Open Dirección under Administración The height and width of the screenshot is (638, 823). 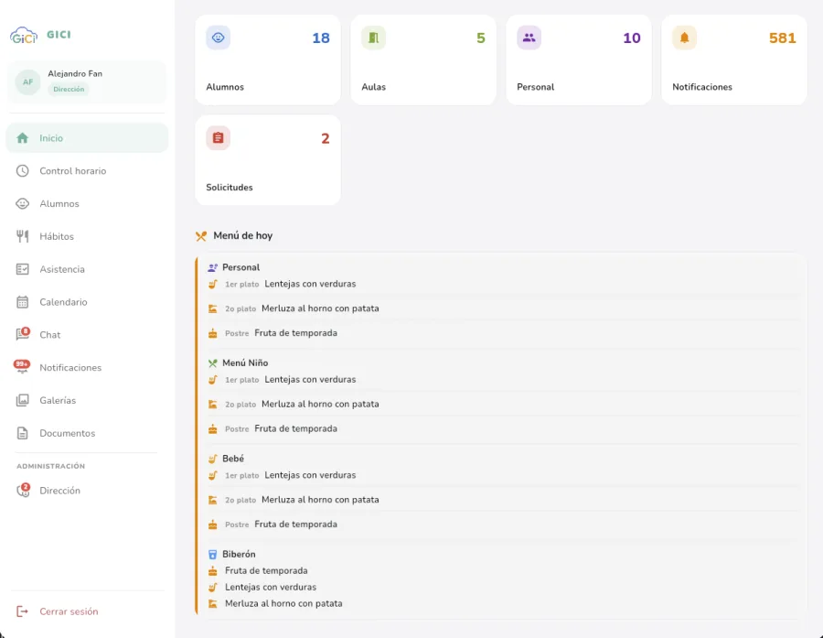click(87, 491)
